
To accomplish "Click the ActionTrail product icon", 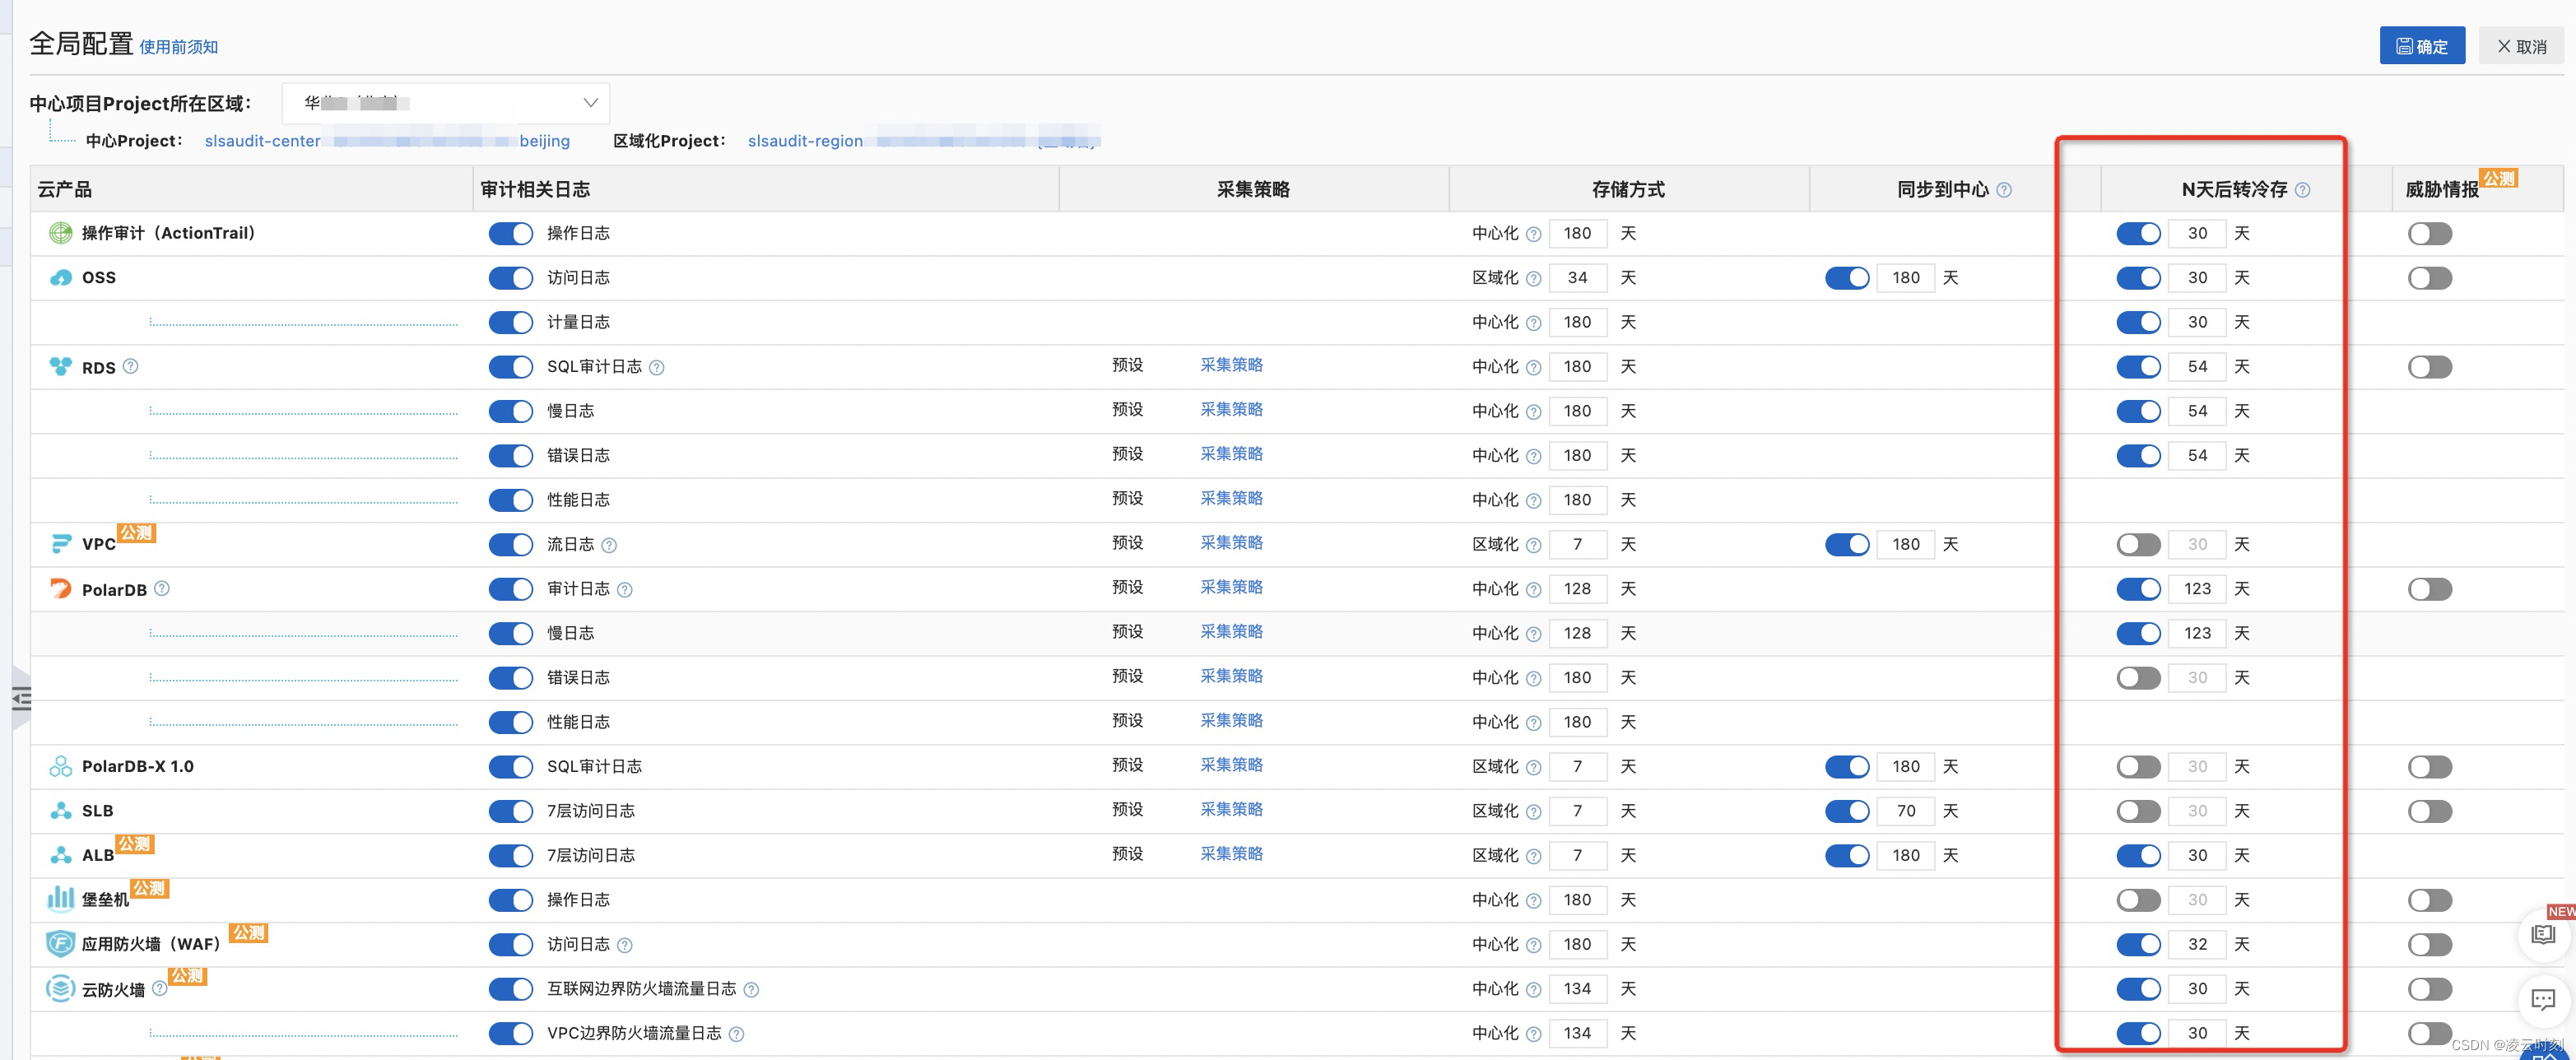I will click(x=60, y=233).
